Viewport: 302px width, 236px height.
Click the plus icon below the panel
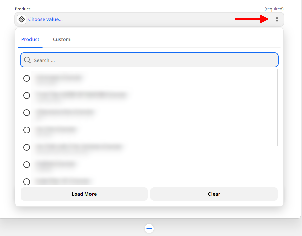pos(149,229)
